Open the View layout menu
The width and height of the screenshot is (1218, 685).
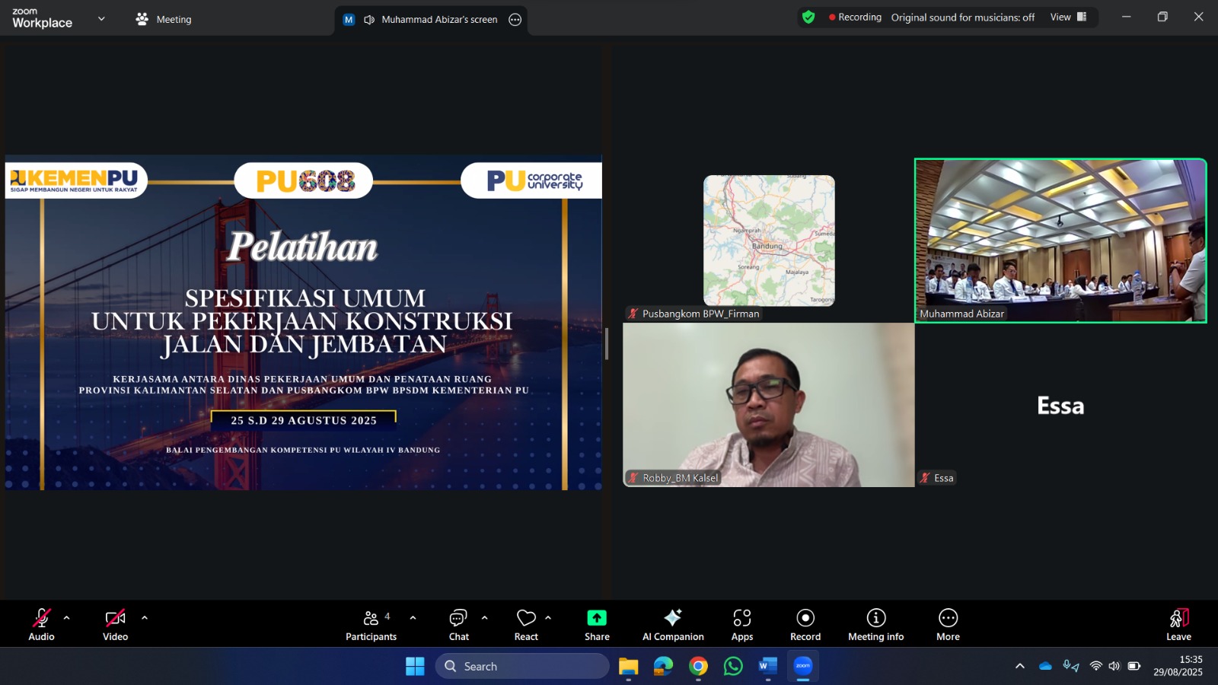[1069, 17]
